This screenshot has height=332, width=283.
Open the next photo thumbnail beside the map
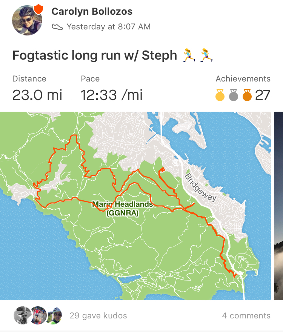coord(278,206)
